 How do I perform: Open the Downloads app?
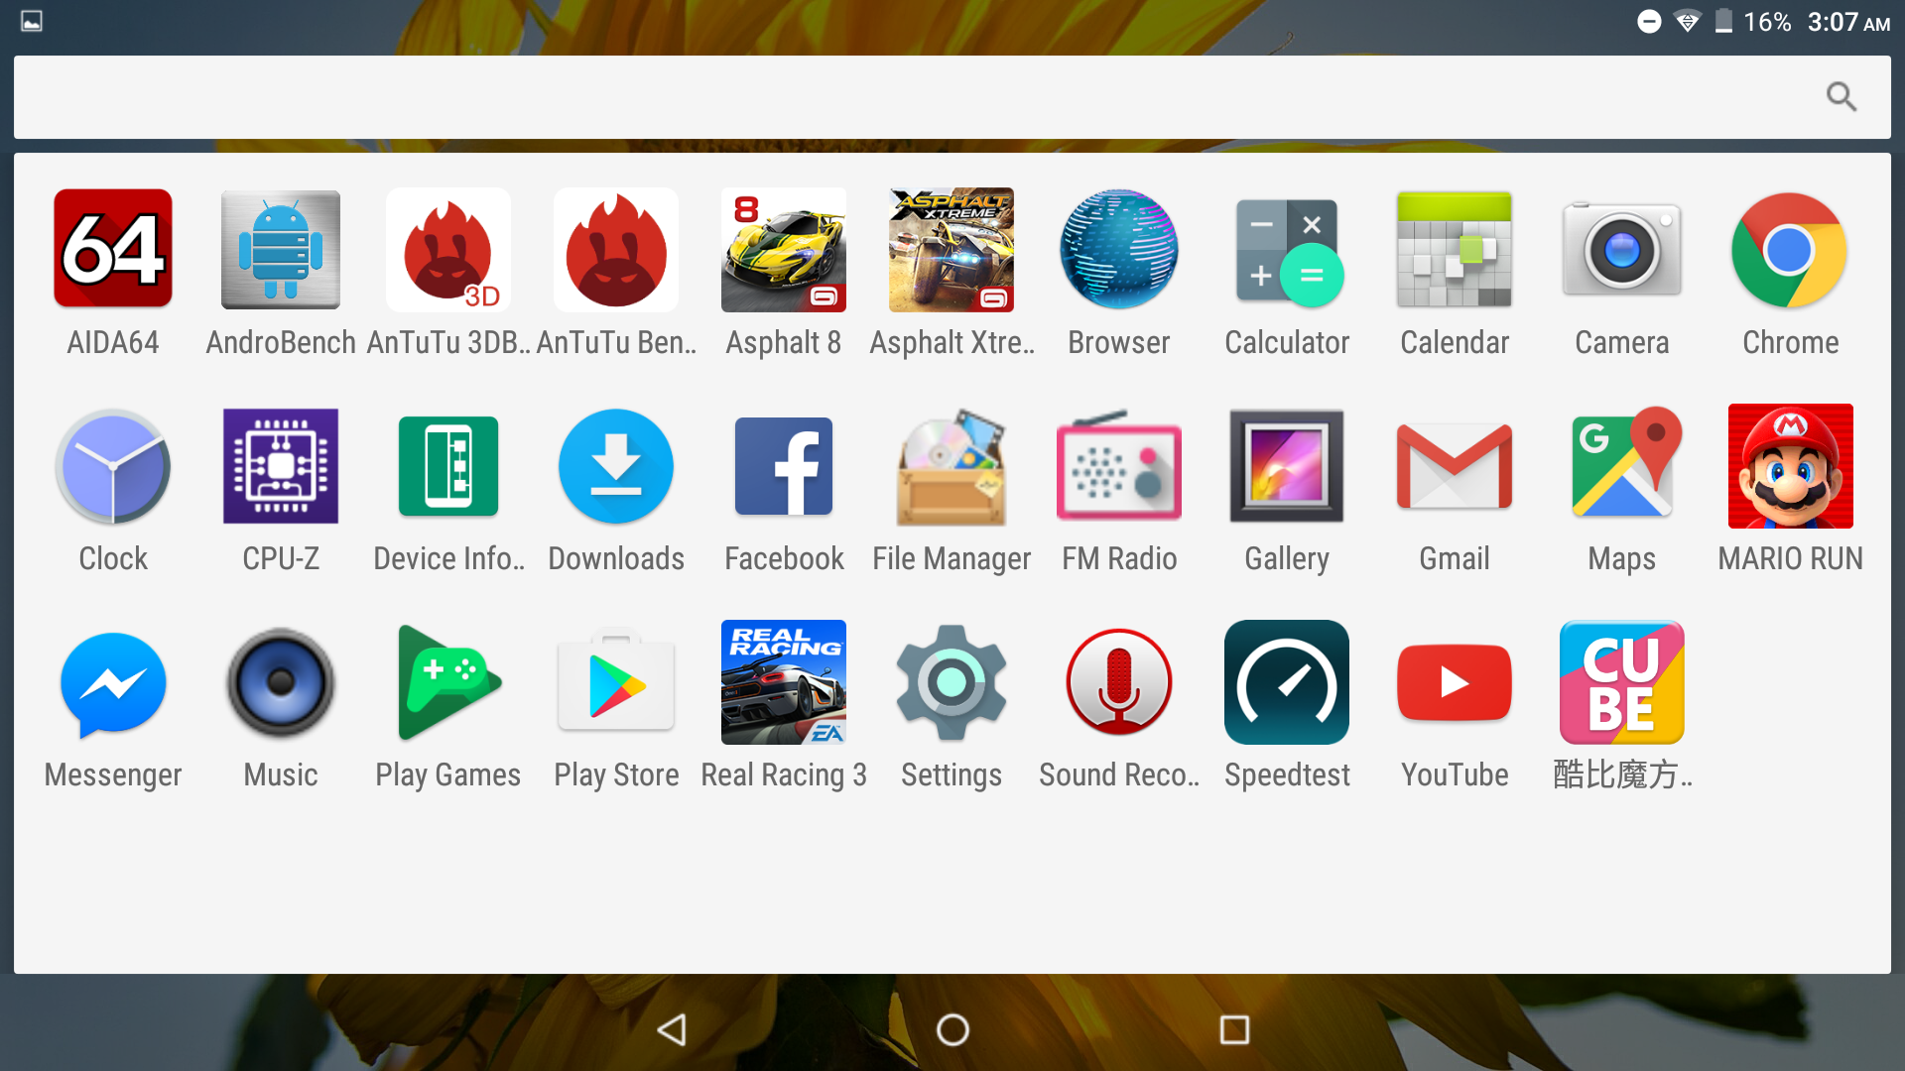click(x=616, y=466)
